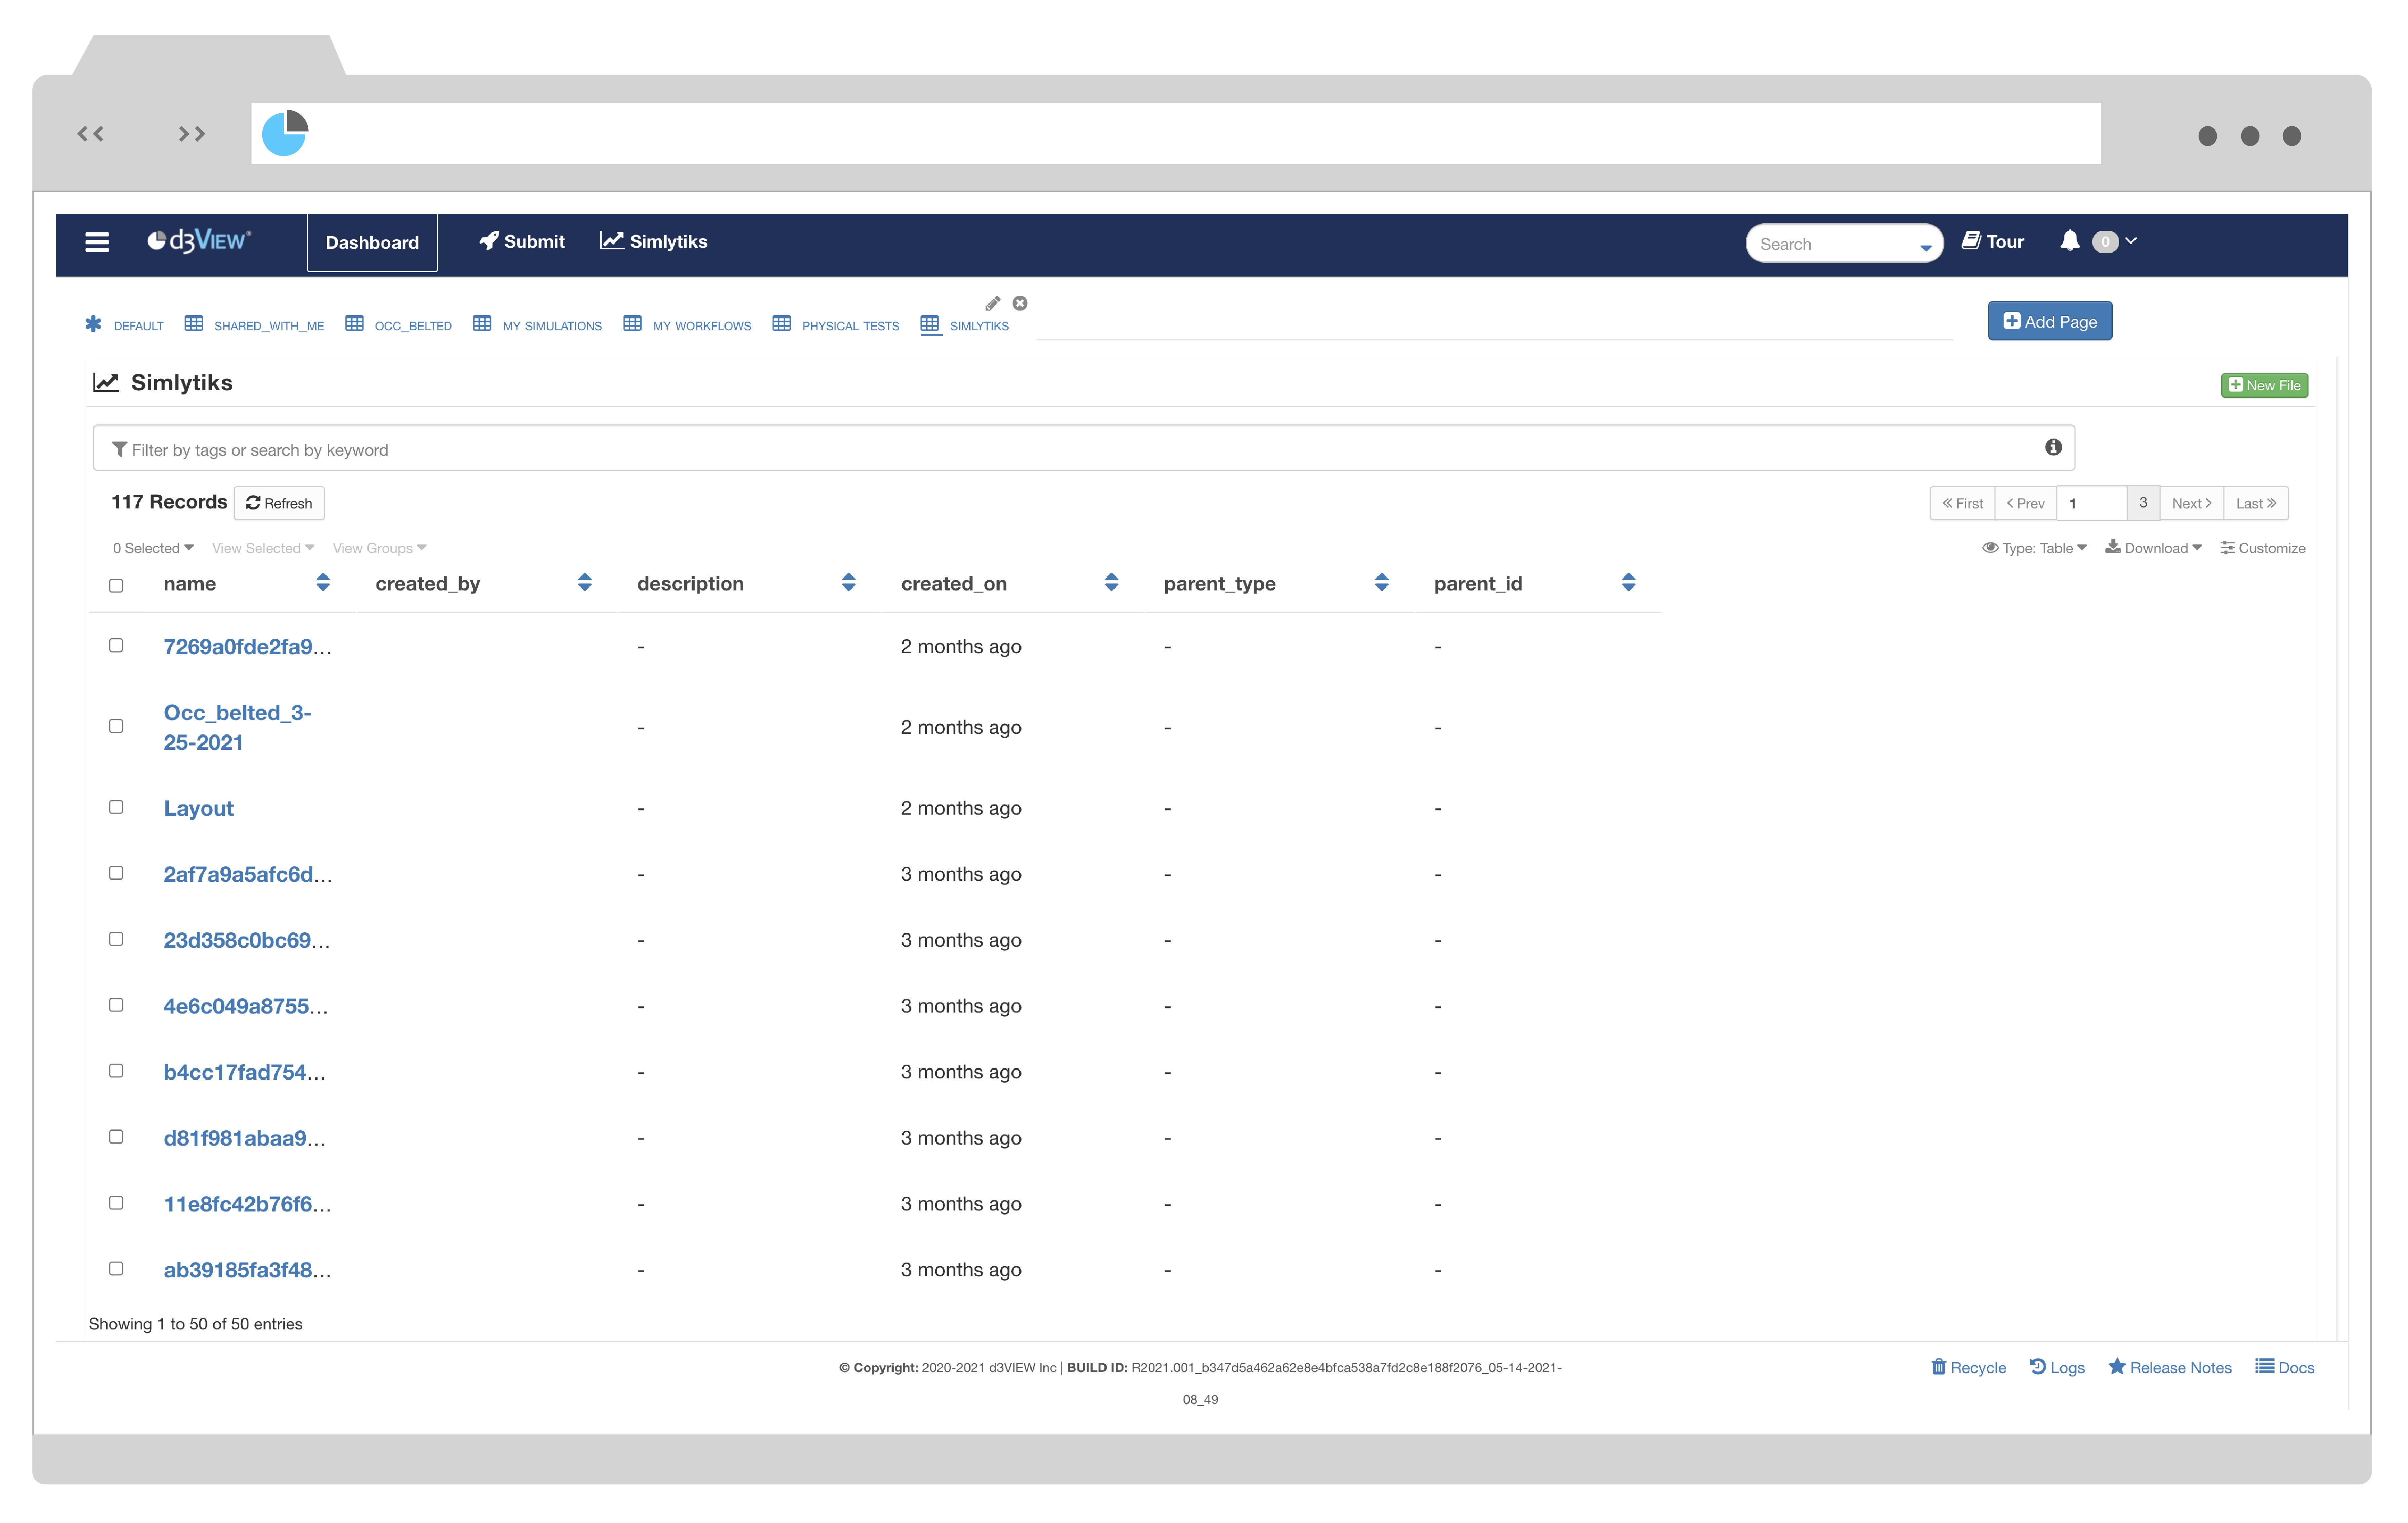Check the ab39185fa3f48 row checkbox
Image resolution: width=2408 pixels, height=1523 pixels.
116,1268
